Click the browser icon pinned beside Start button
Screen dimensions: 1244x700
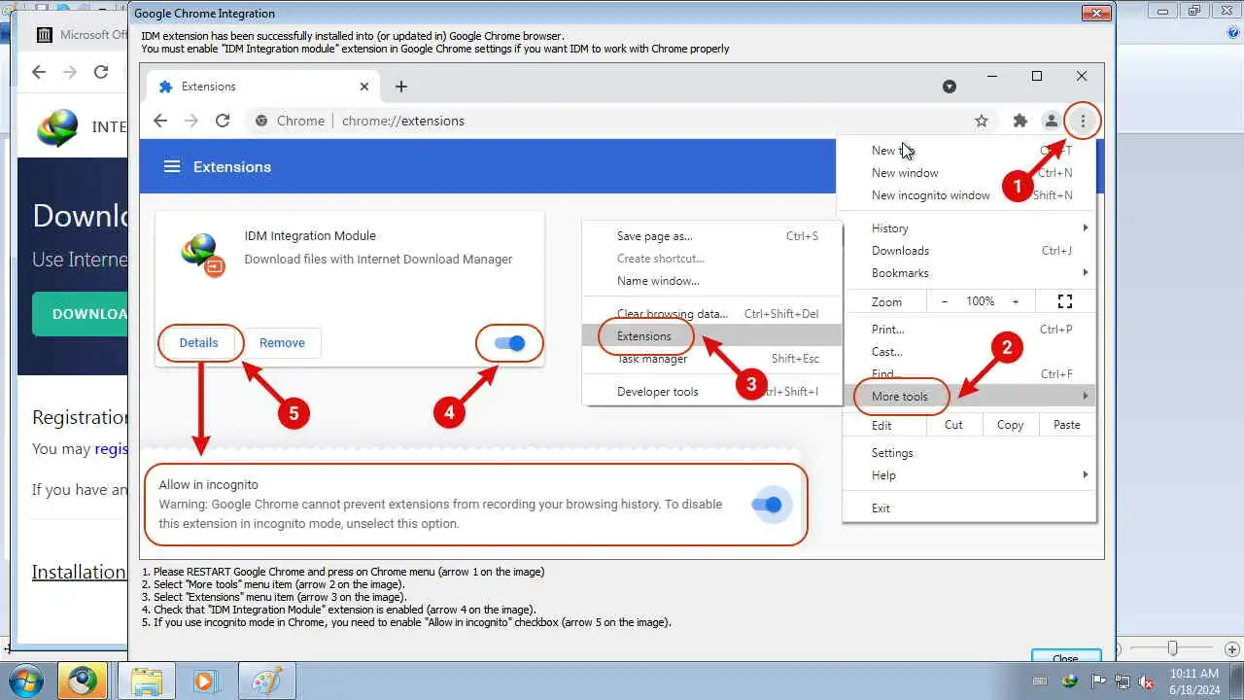(x=82, y=681)
